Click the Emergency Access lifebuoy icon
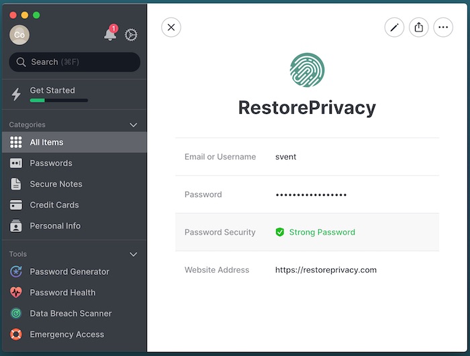 coord(16,335)
